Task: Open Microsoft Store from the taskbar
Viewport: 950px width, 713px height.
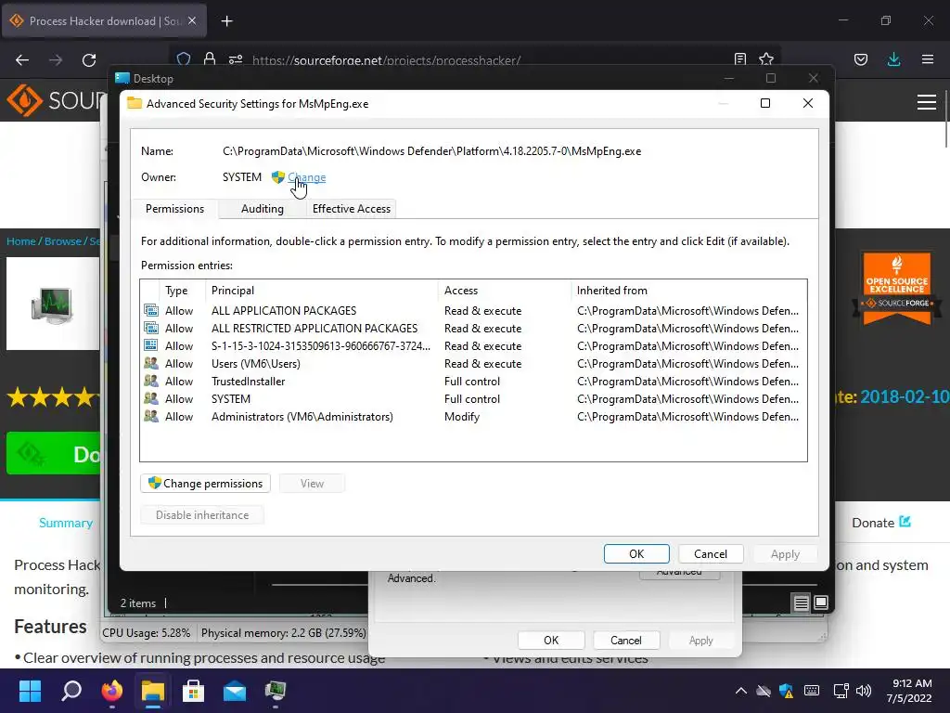Action: 193,691
